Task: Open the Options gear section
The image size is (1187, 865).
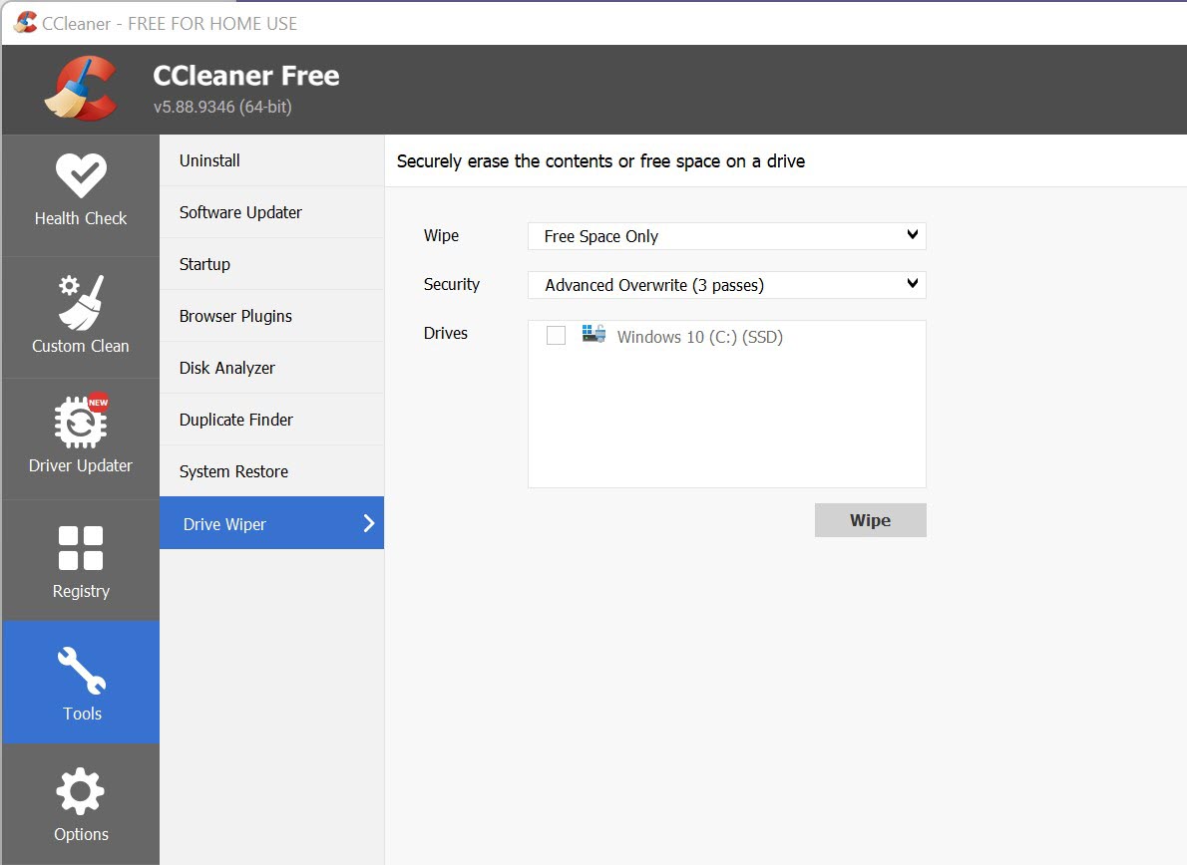Action: [x=80, y=804]
